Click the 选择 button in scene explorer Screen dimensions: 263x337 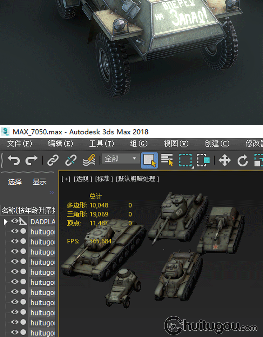tap(15, 182)
